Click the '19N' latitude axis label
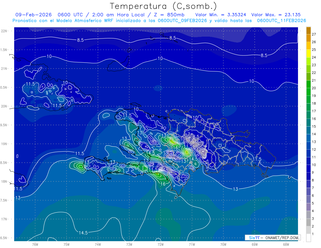The height and width of the screenshot is (248, 321). point(4,144)
